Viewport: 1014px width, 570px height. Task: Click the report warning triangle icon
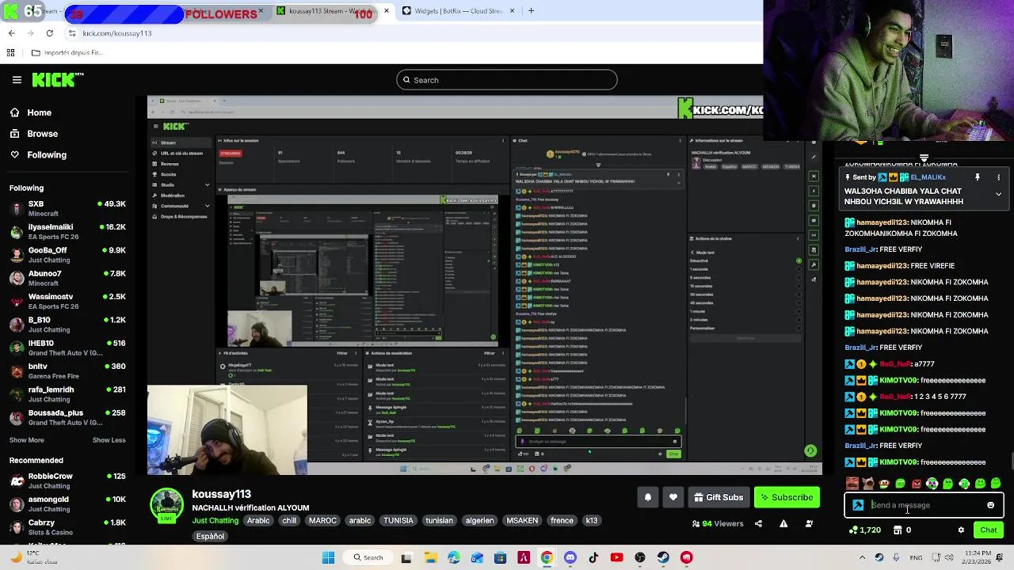click(x=783, y=523)
